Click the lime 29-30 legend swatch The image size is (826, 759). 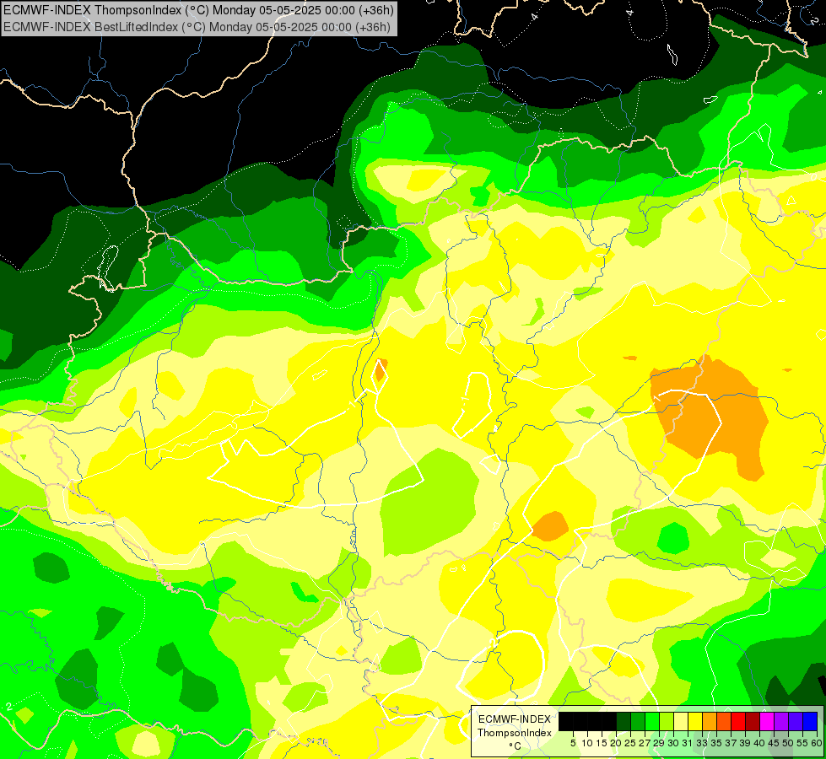[667, 722]
